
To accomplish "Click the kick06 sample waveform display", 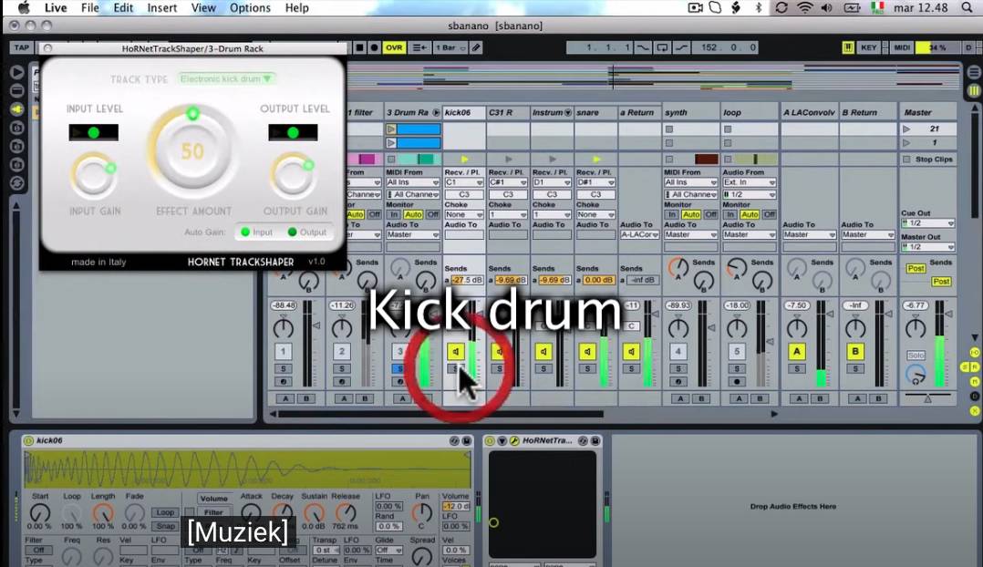I will (246, 469).
